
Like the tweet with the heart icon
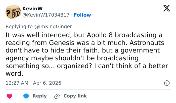(9, 96)
